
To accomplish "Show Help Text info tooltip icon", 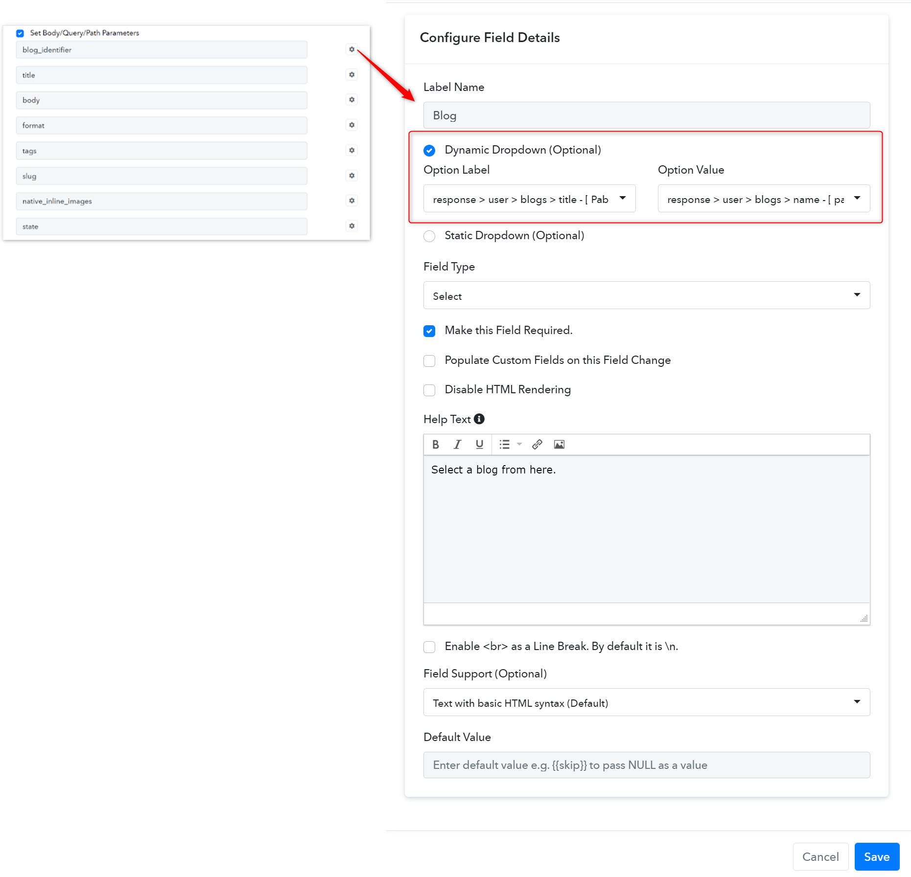I will 479,419.
